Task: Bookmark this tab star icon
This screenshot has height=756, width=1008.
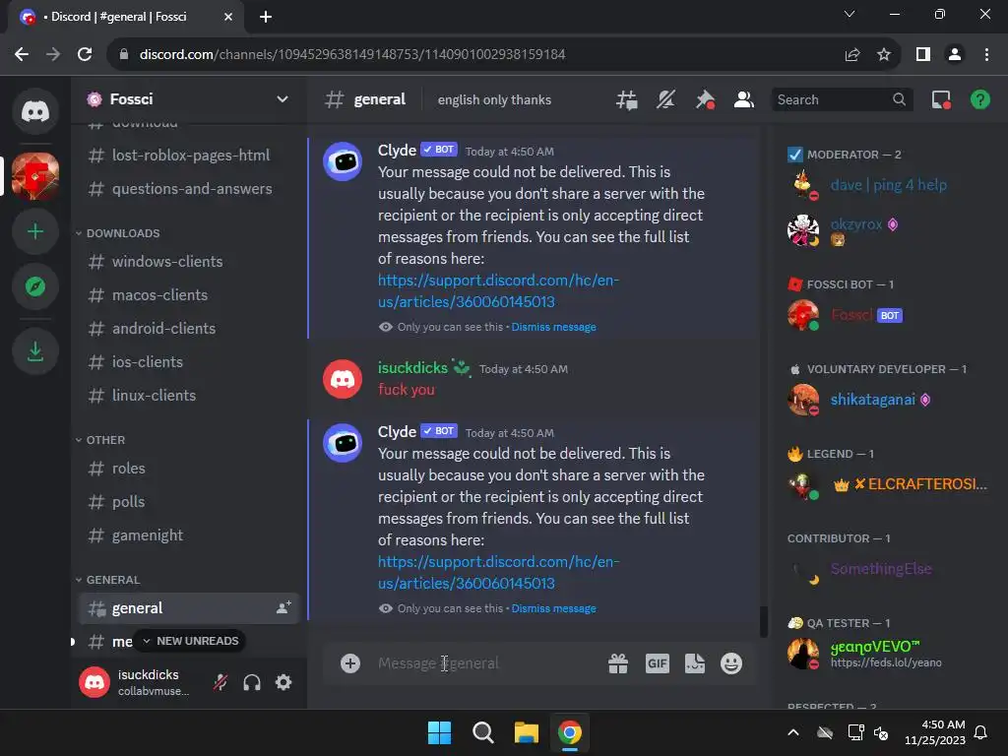Action: (x=884, y=55)
